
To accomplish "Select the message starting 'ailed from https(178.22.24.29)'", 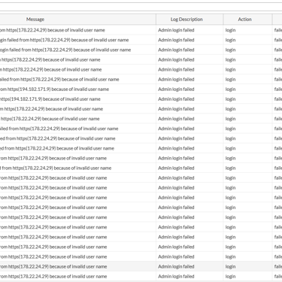I will click(x=59, y=79).
